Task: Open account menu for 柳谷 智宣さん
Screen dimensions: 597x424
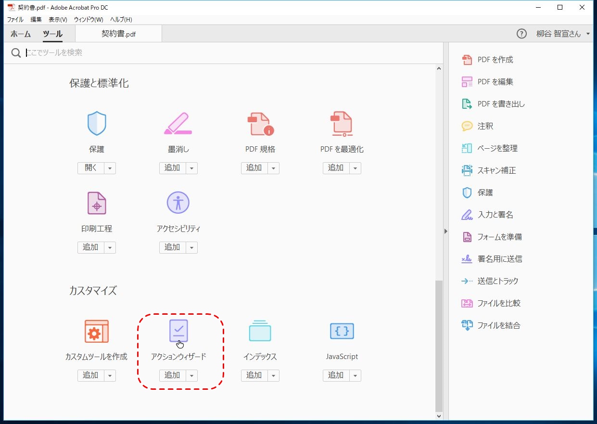Action: (563, 34)
